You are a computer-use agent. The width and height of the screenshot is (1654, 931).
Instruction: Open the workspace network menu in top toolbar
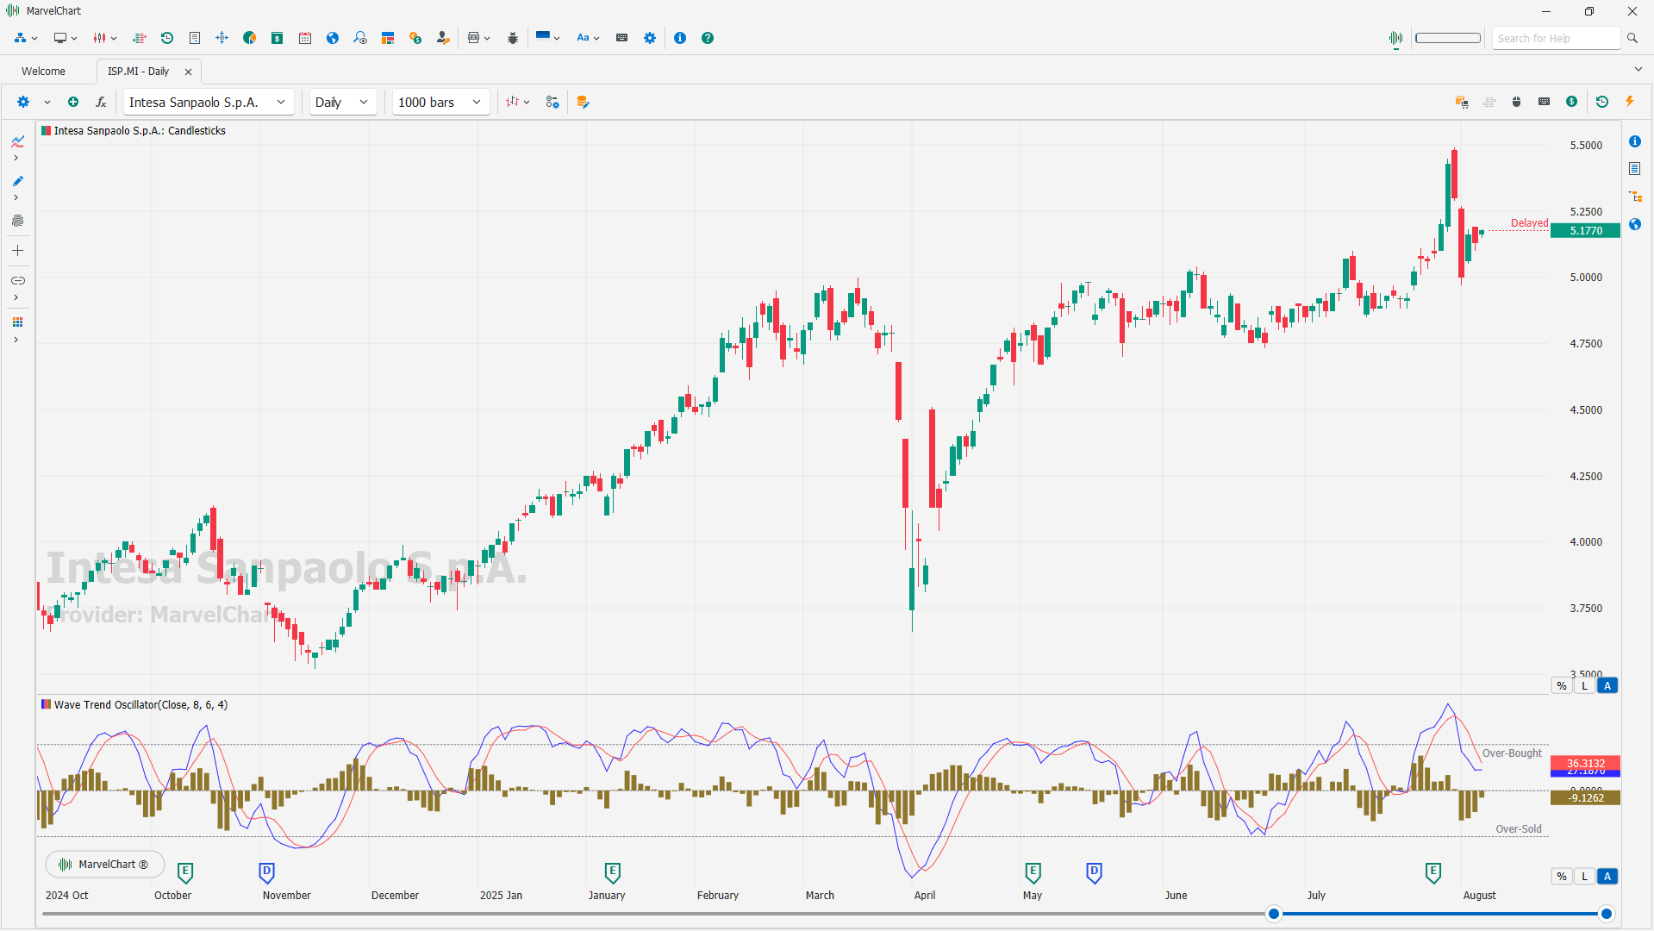tap(26, 38)
